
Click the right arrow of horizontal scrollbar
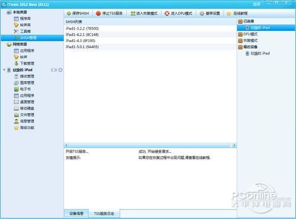coord(234,145)
